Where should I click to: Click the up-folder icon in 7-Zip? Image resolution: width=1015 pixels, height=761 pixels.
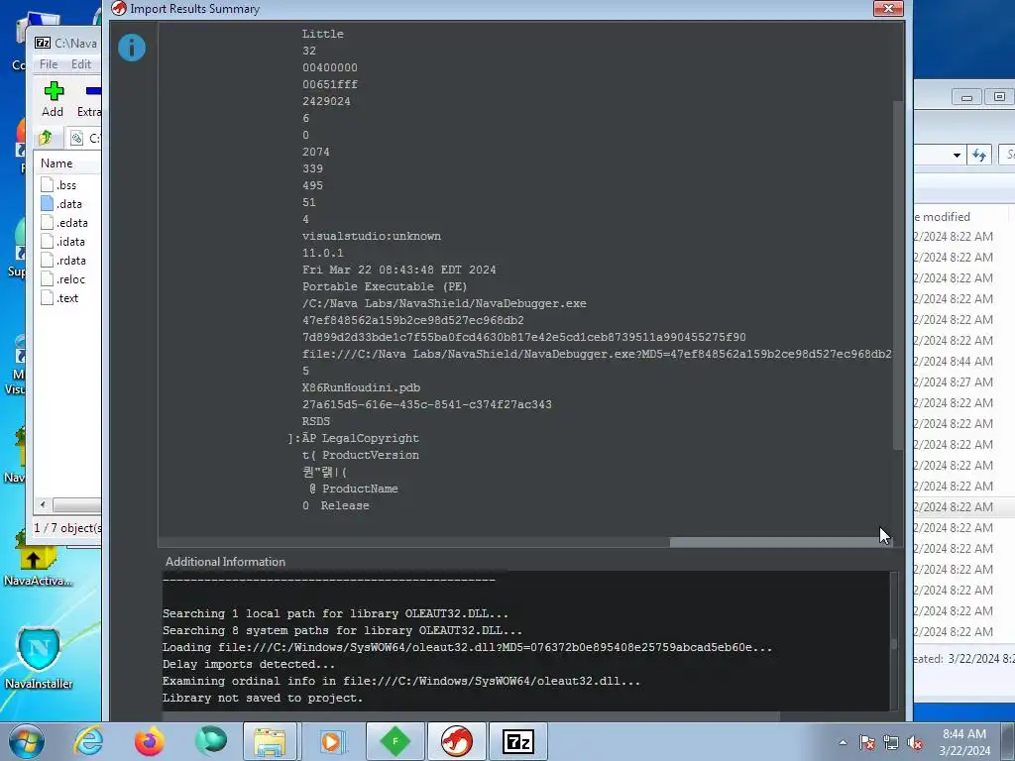tap(46, 138)
